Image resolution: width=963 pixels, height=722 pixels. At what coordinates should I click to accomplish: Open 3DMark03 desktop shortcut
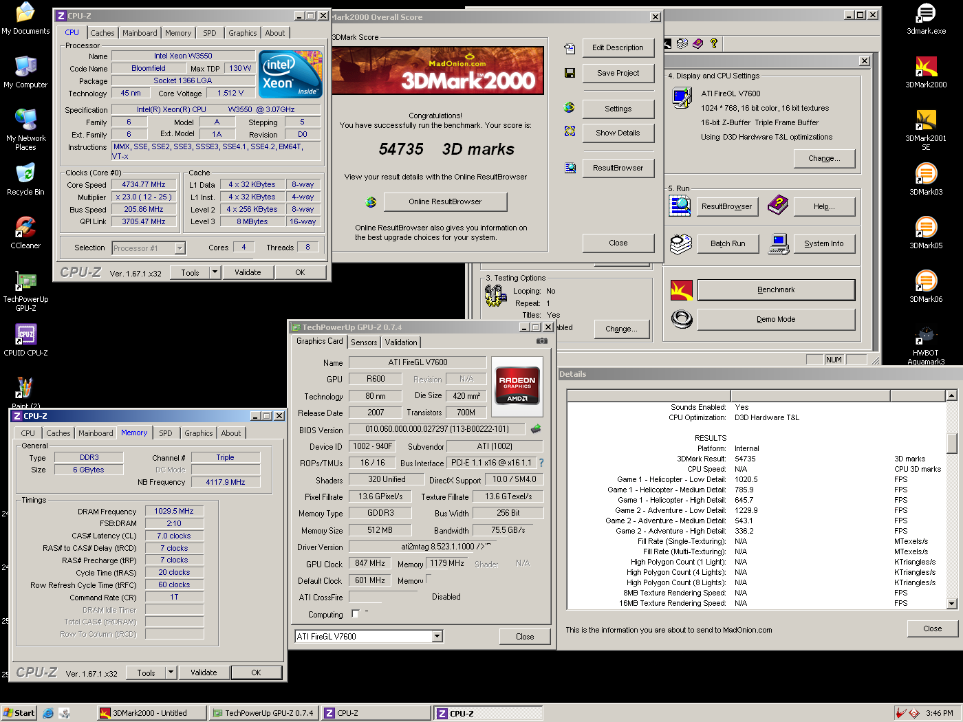(926, 179)
